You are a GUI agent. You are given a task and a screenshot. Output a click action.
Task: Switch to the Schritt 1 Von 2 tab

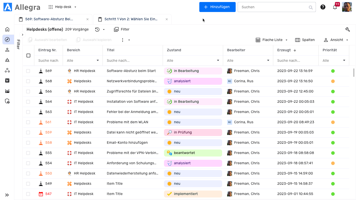tap(131, 19)
